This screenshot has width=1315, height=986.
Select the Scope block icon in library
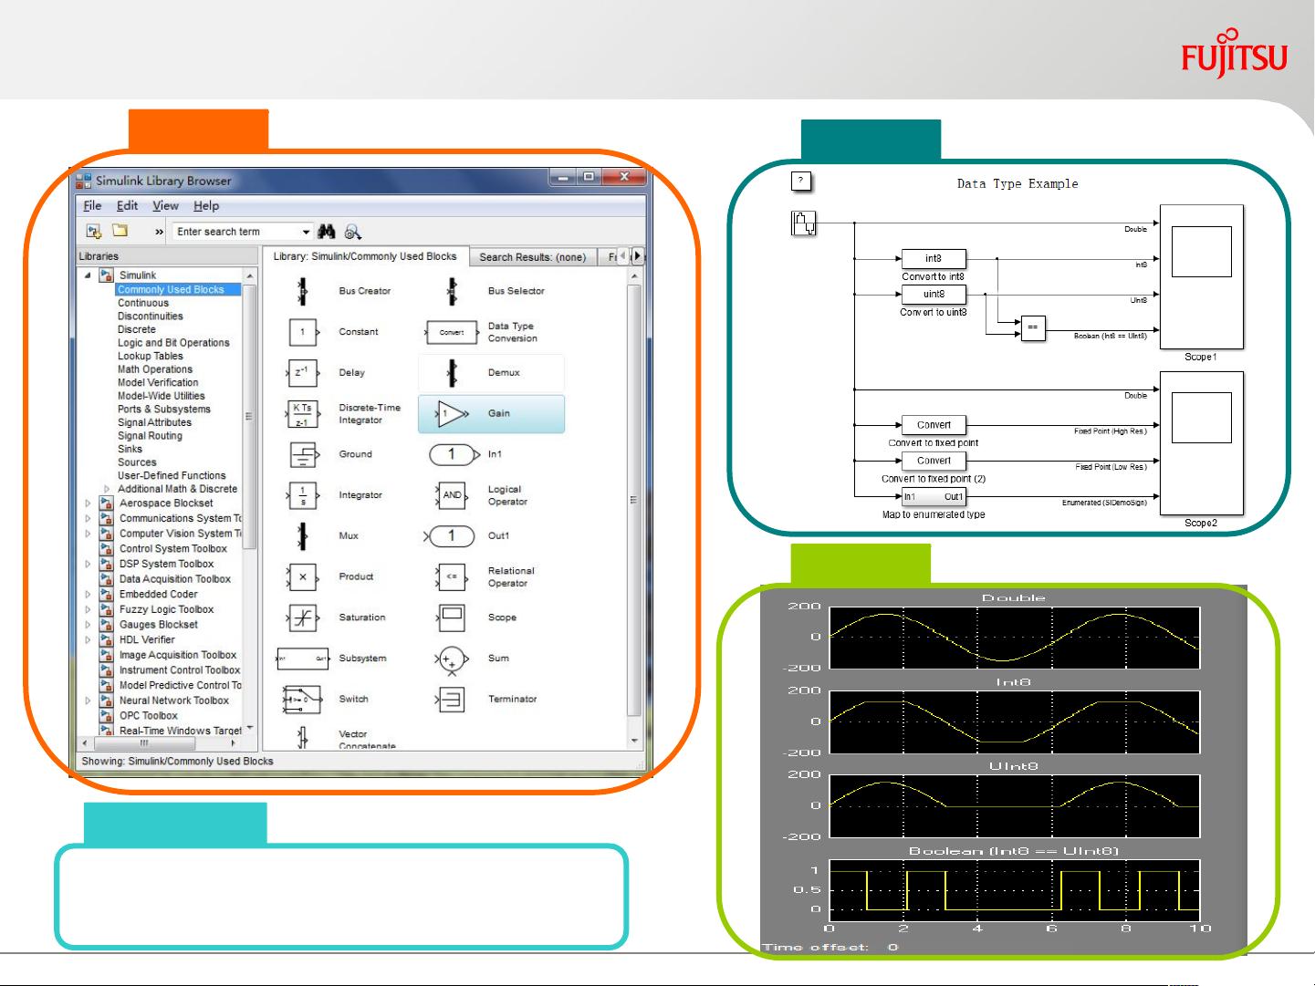(x=452, y=618)
